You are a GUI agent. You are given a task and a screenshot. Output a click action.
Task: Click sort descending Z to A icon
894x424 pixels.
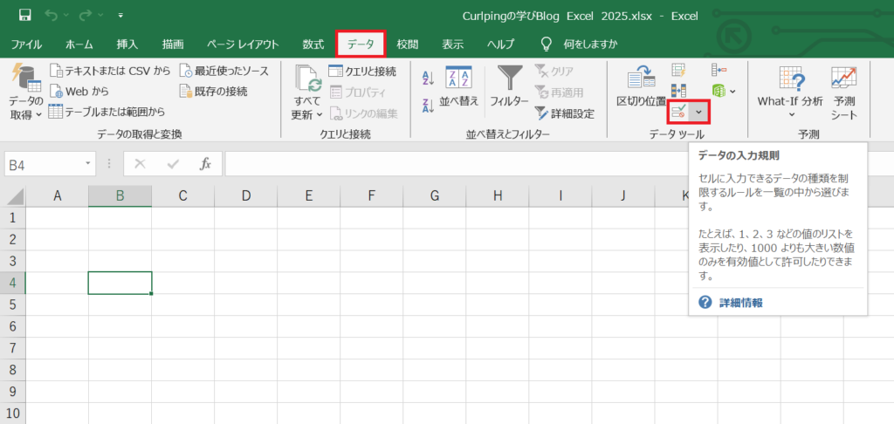(428, 106)
